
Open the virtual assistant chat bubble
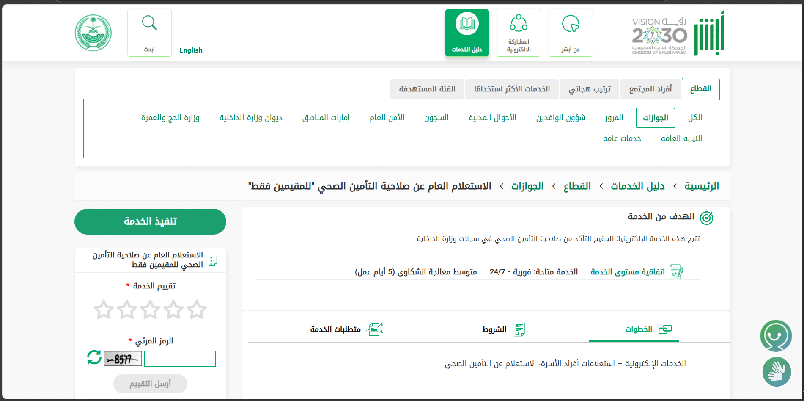click(776, 336)
